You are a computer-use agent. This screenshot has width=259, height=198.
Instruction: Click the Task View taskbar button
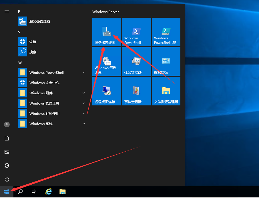[34, 192]
